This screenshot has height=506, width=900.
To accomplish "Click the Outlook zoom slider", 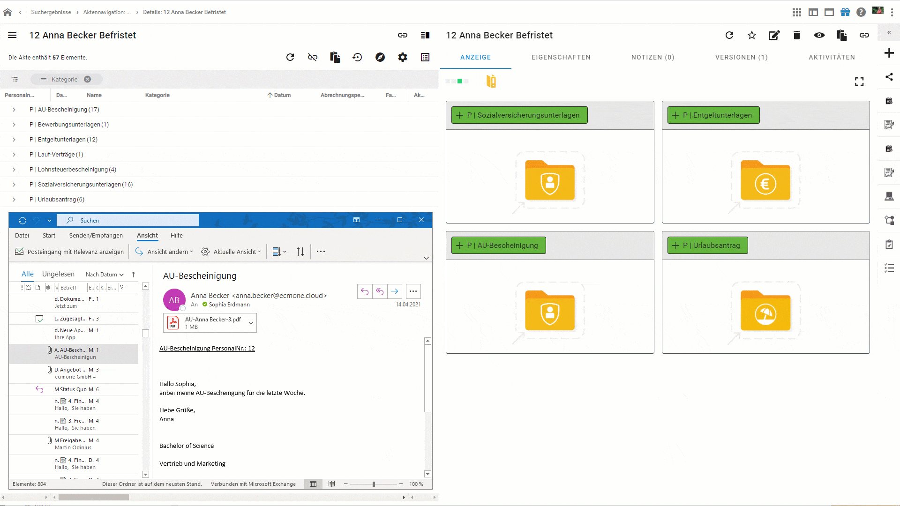I will pos(374,484).
